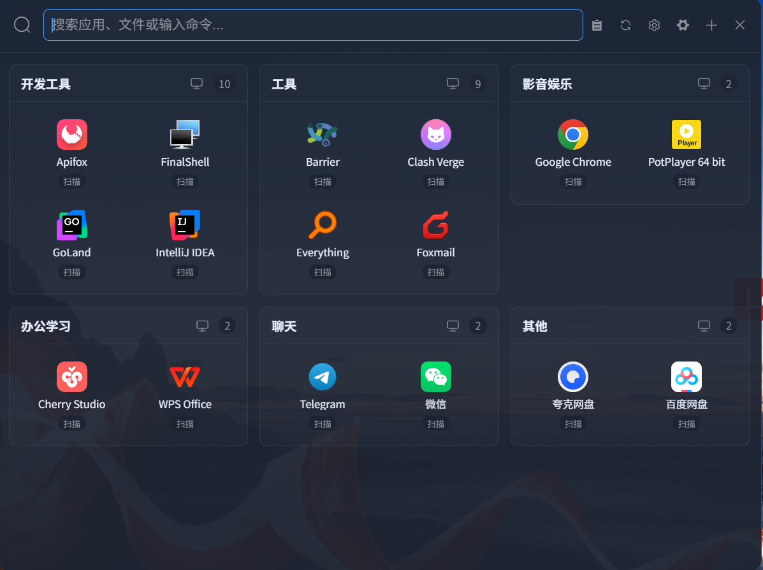Viewport: 763px width, 570px height.
Task: Click the count badge 2 in 其他
Action: tap(729, 326)
